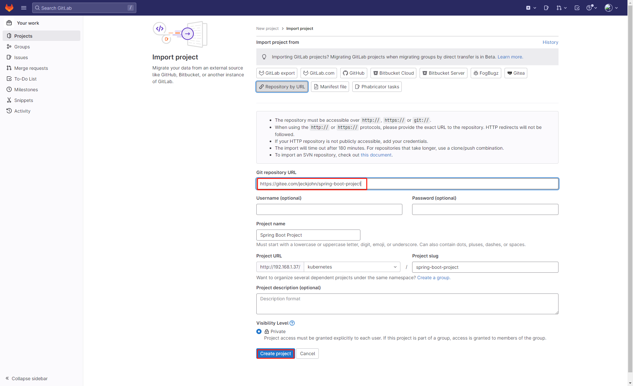Viewport: 633px width, 386px height.
Task: Open Snippets from the sidebar
Action: [41, 100]
